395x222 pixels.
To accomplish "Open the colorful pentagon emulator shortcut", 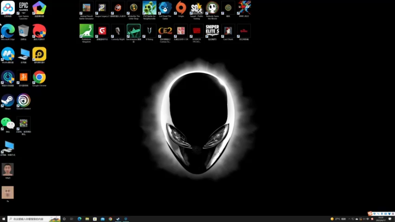I will coord(39,9).
